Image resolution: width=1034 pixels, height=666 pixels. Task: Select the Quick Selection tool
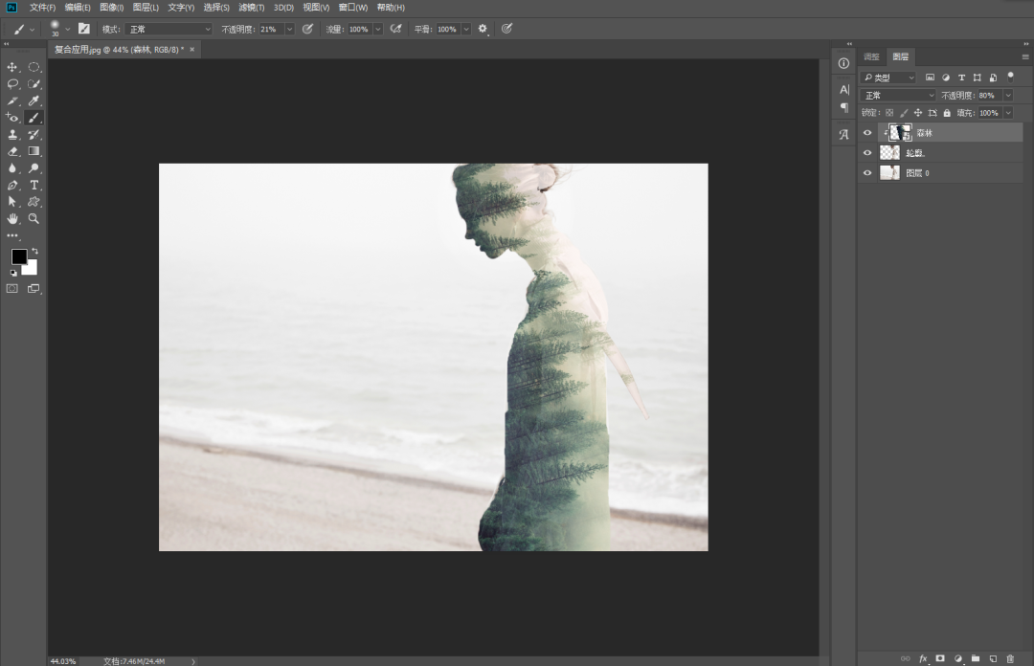click(34, 84)
